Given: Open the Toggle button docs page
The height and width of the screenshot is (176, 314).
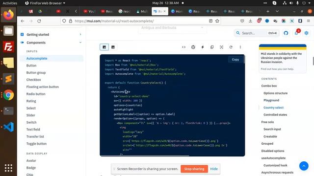Looking at the screenshot, I should [x=36, y=144].
